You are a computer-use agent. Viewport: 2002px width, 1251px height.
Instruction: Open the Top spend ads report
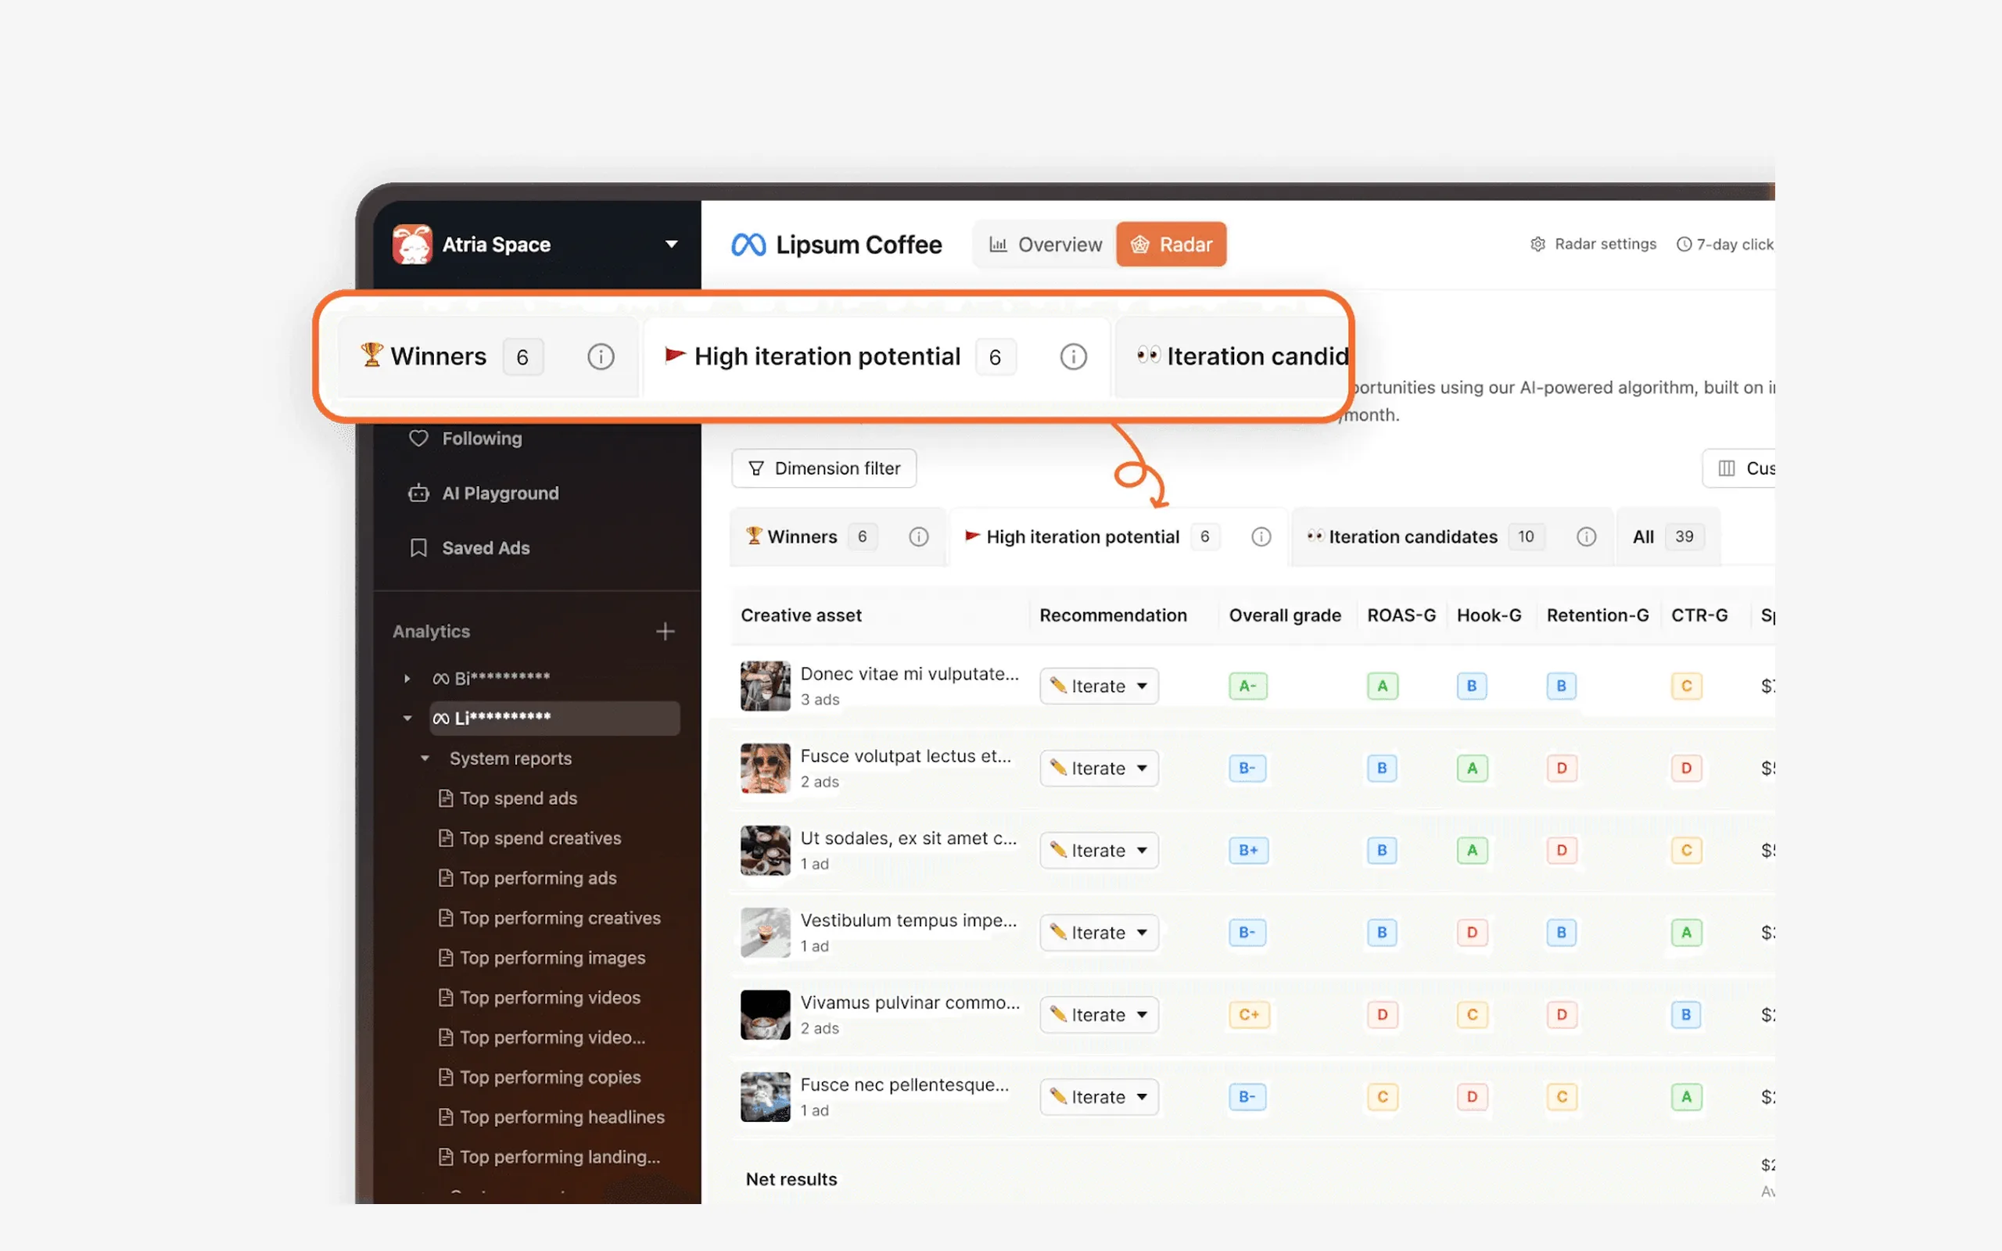(x=518, y=798)
